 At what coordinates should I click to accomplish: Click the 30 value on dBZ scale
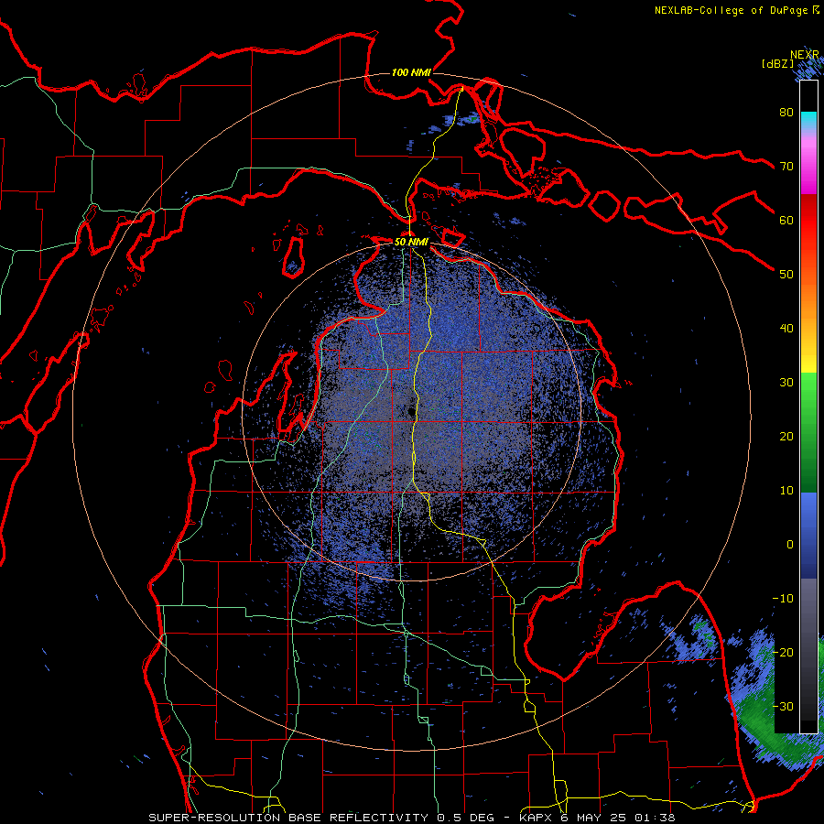click(x=786, y=383)
